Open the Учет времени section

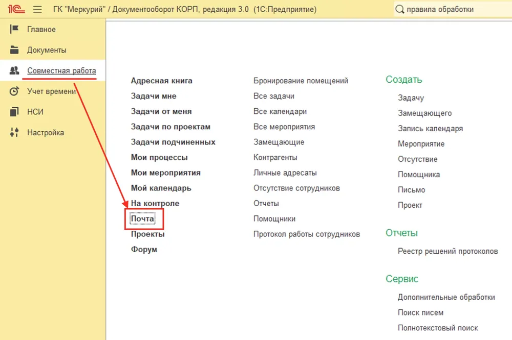tap(51, 91)
